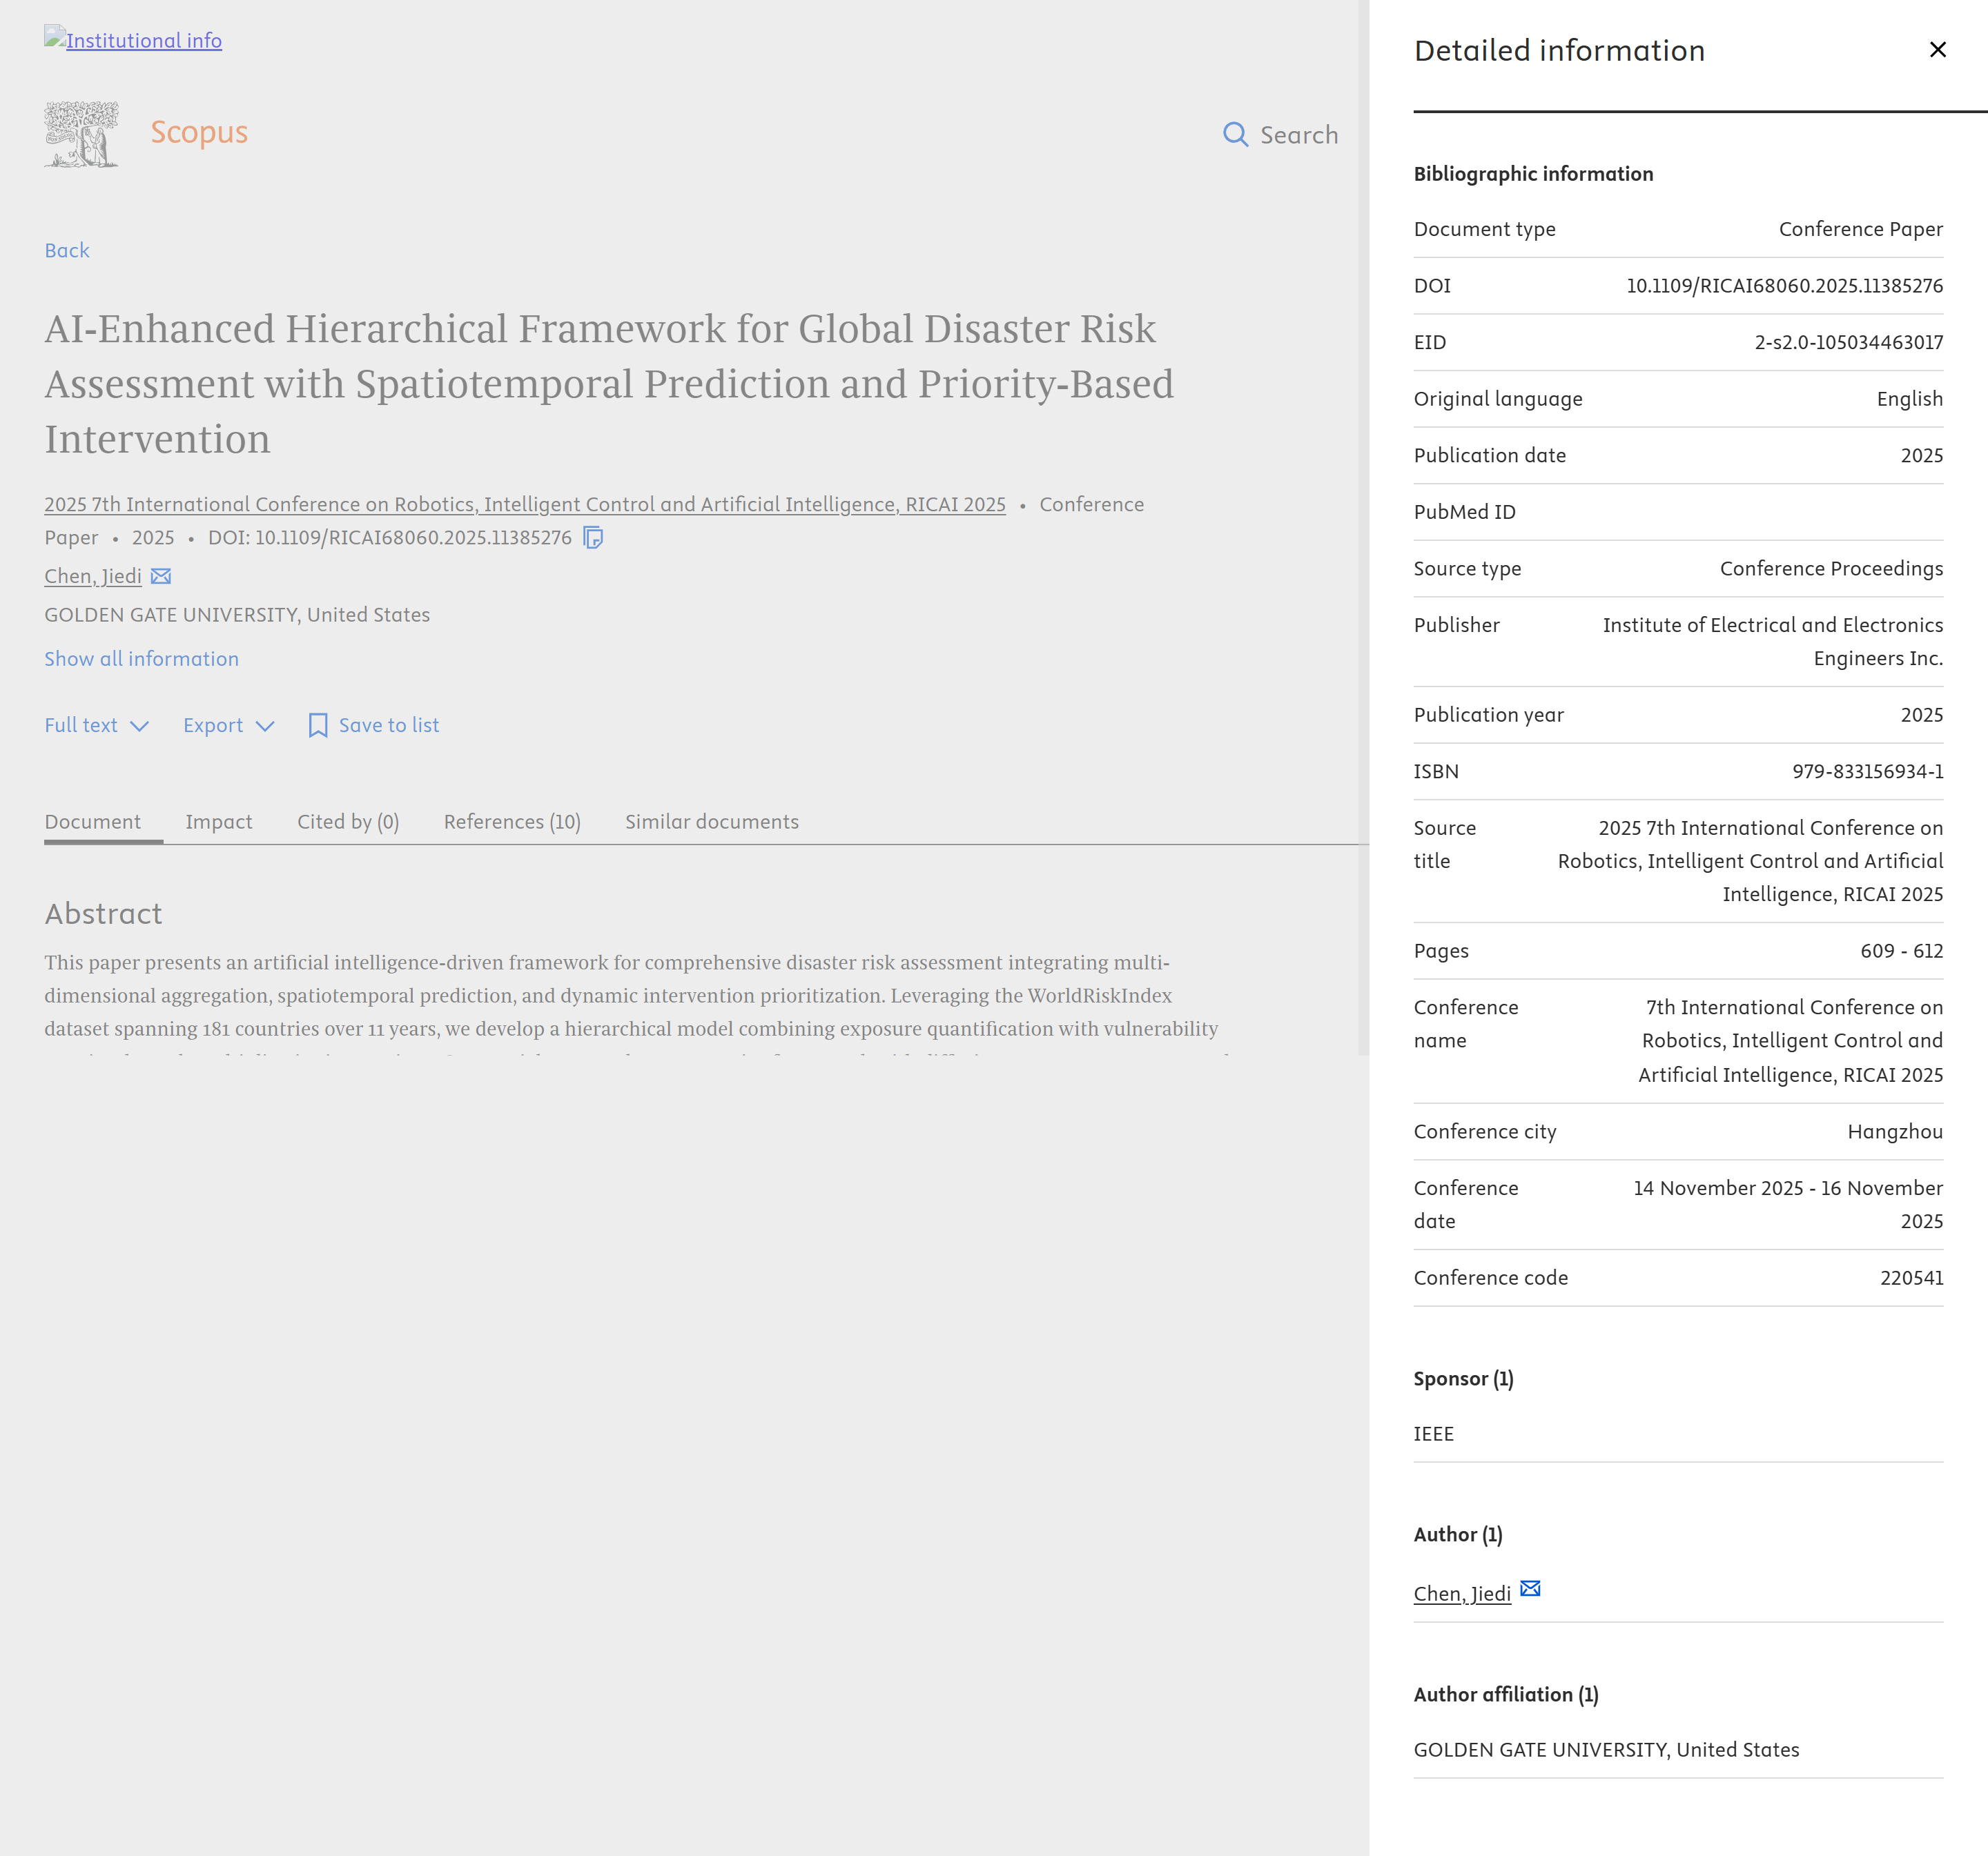Switch to the Impact tab
This screenshot has width=1988, height=1856.
218,822
